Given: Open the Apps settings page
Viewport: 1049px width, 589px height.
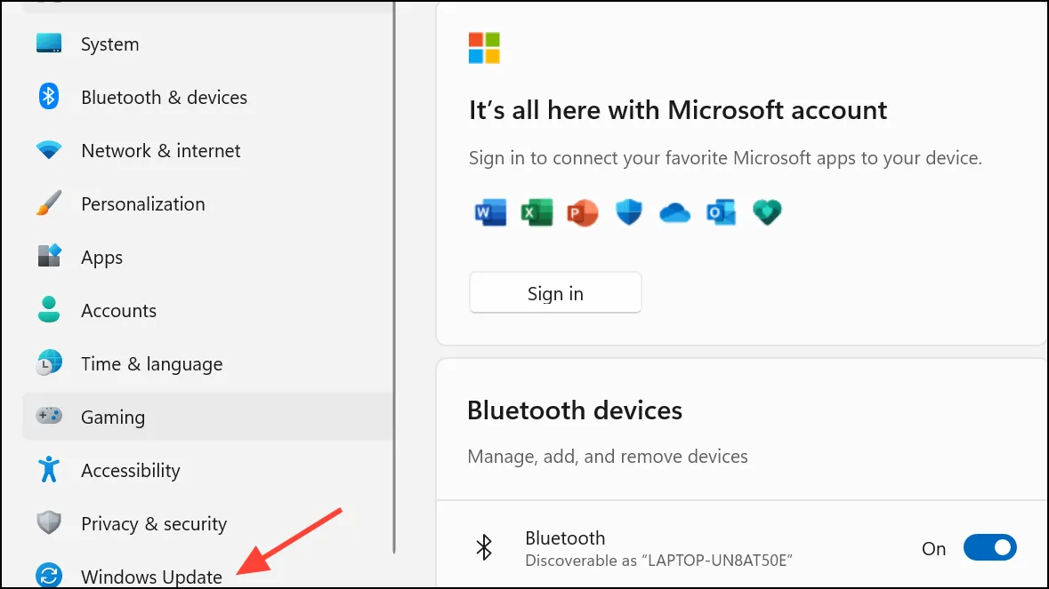Looking at the screenshot, I should pos(207,257).
